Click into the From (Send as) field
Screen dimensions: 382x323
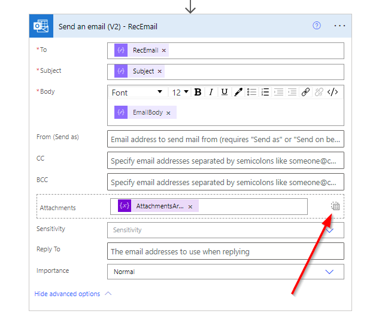point(226,139)
